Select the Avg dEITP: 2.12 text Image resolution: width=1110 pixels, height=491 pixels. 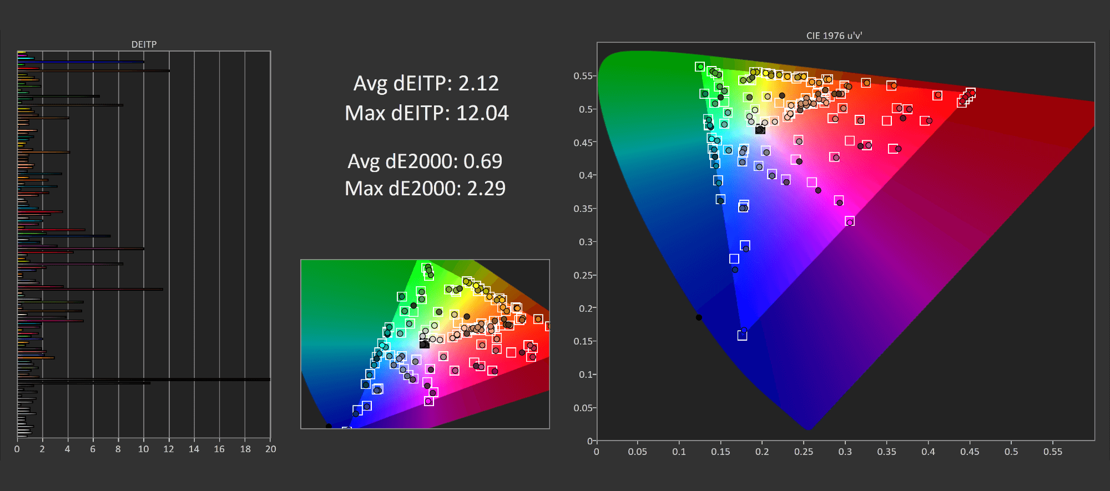(x=426, y=83)
